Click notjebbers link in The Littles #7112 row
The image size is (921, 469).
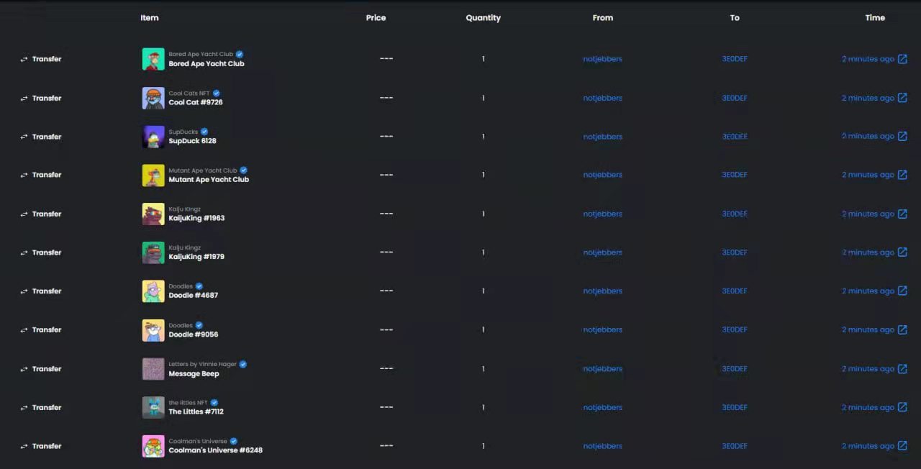[602, 407]
